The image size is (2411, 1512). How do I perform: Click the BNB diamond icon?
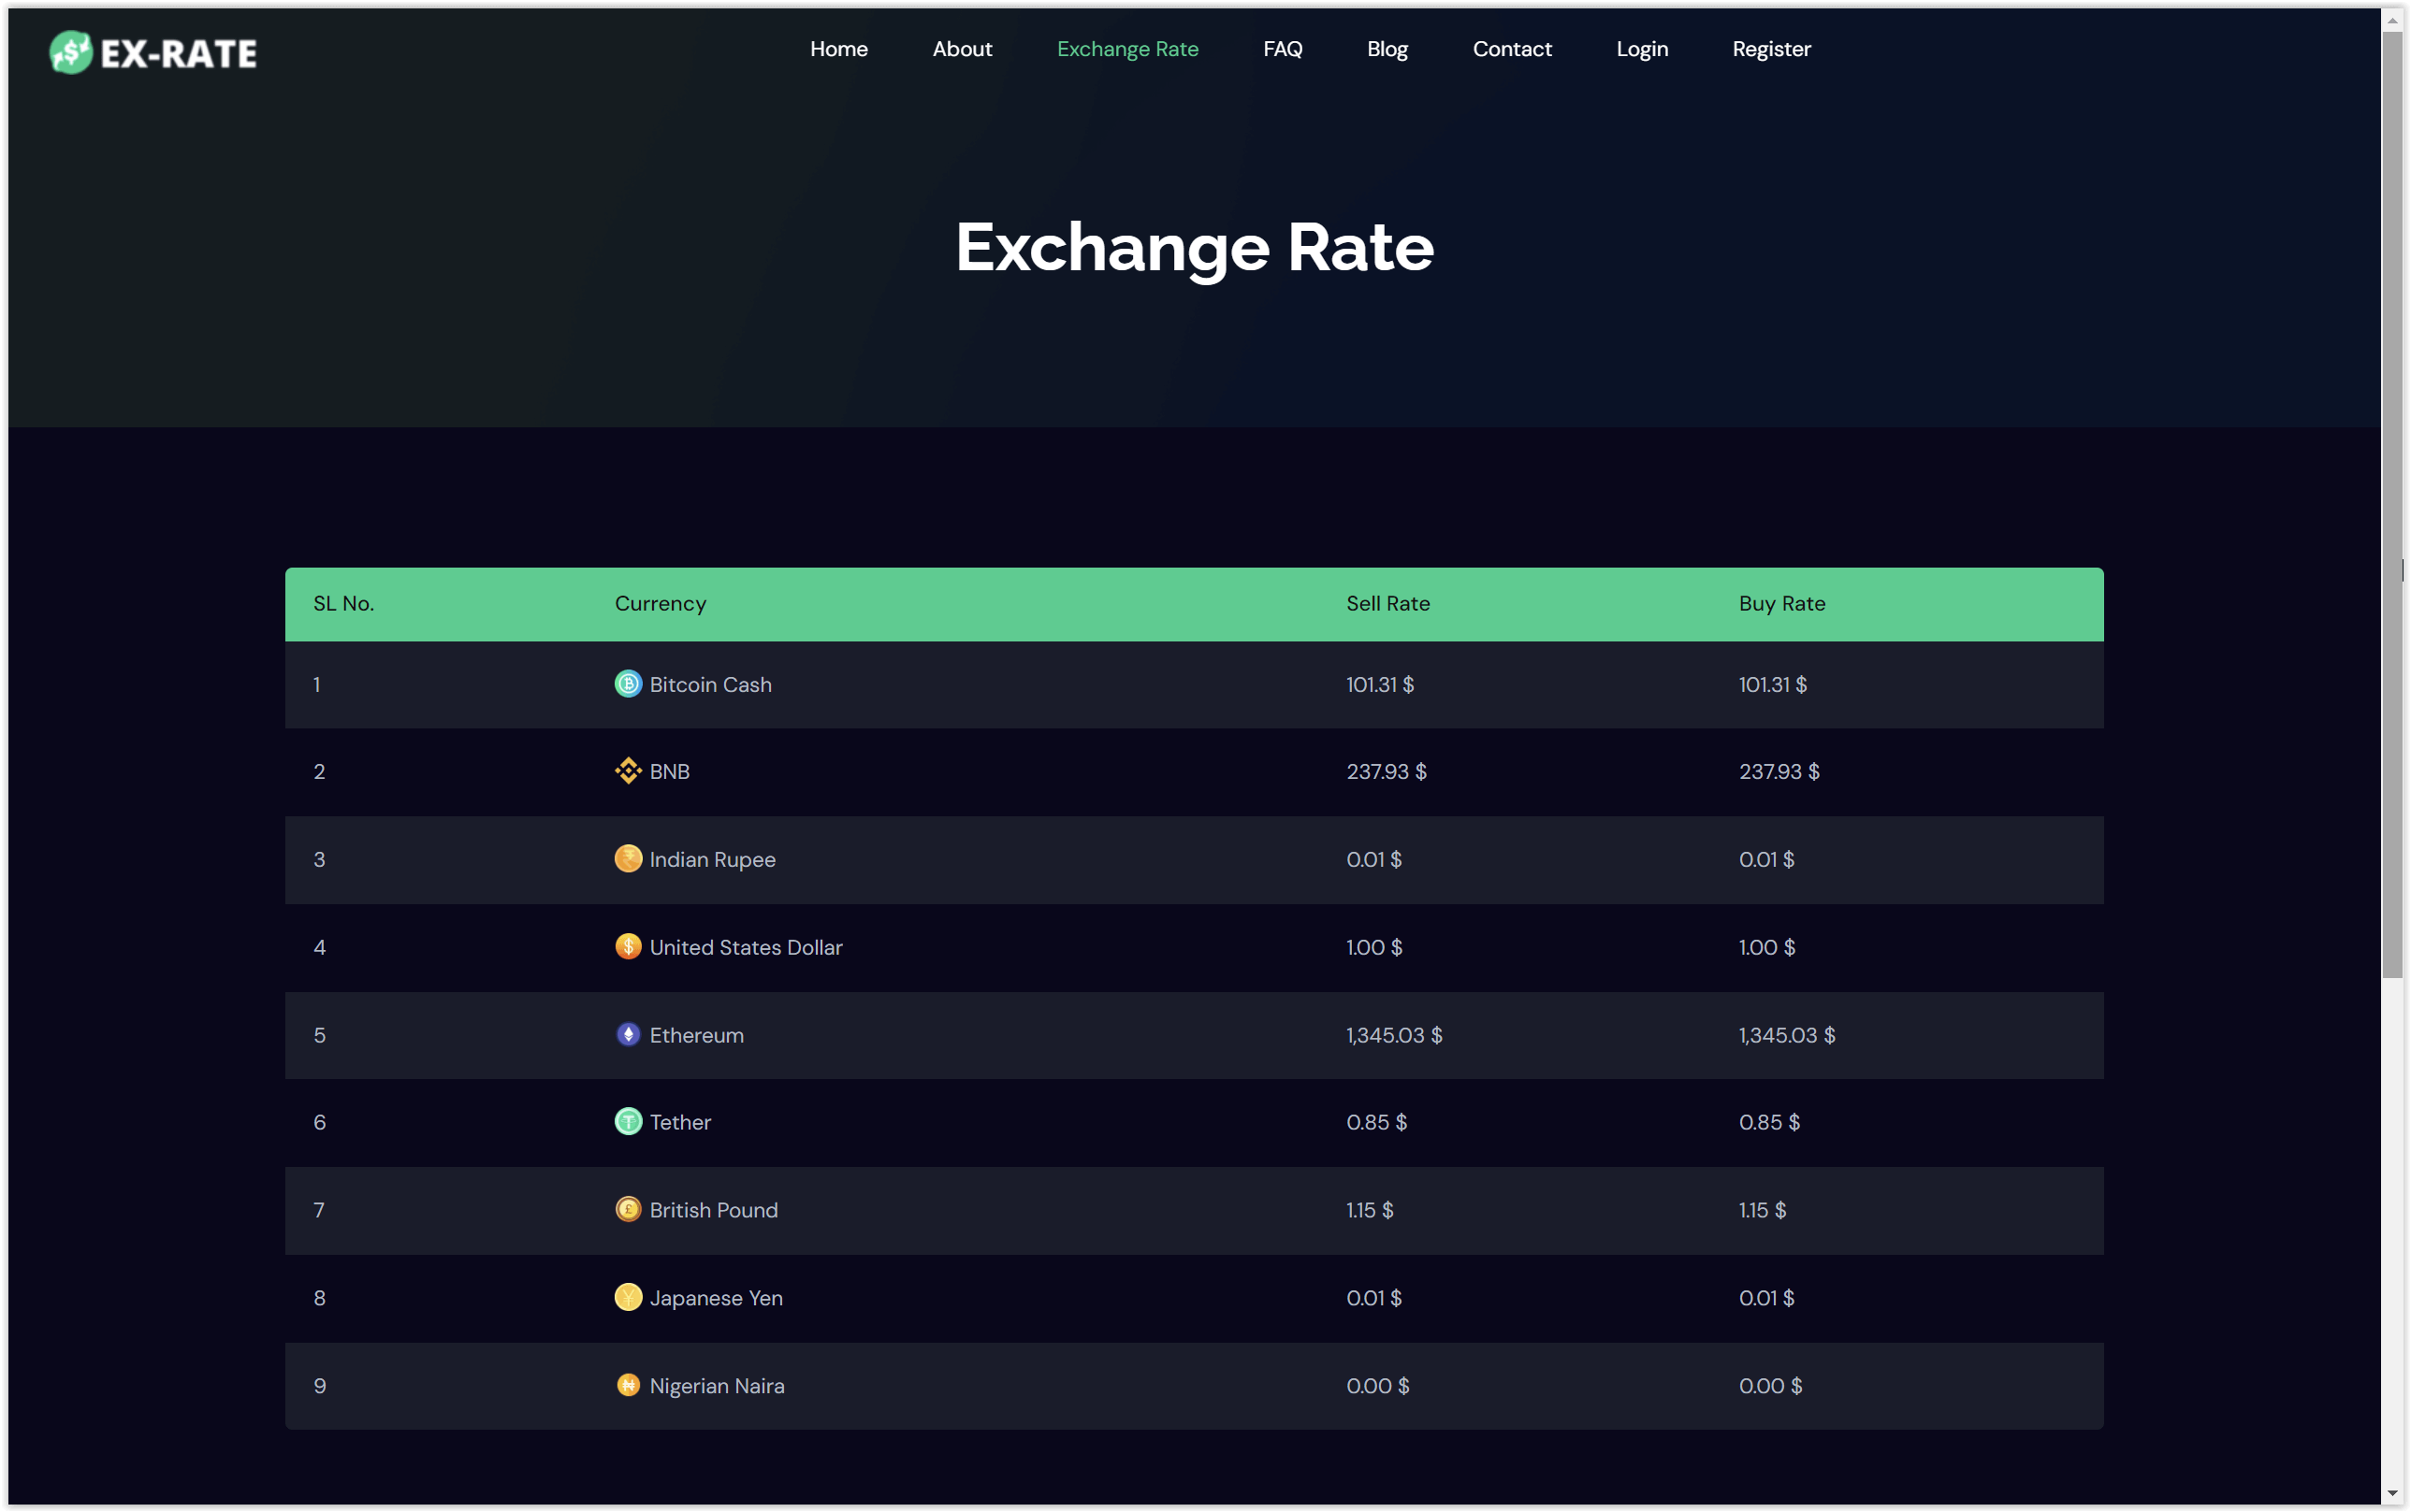627,771
